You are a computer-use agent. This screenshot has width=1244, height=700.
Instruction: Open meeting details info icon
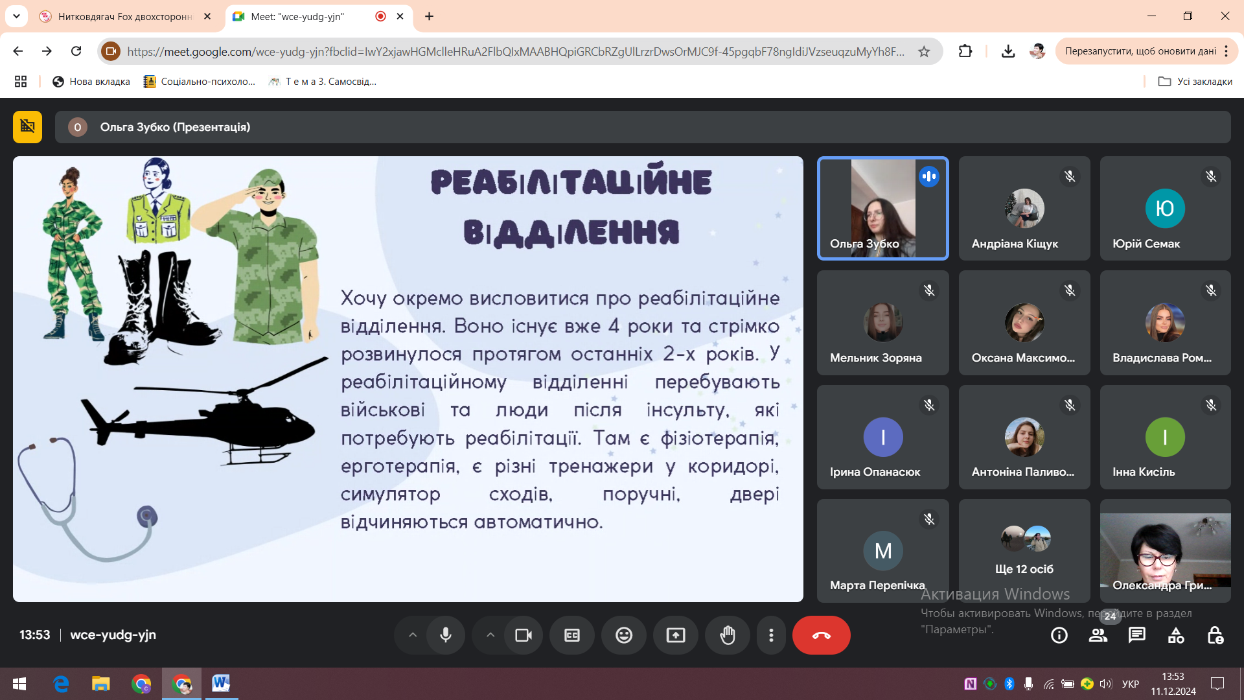point(1059,635)
